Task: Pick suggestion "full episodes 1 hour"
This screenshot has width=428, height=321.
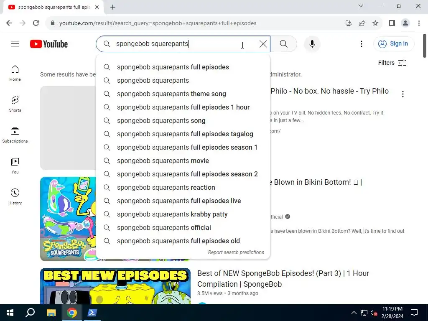Action: tap(183, 107)
